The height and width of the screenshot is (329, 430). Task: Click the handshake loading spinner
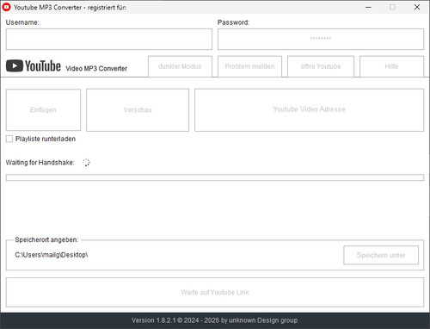click(86, 163)
